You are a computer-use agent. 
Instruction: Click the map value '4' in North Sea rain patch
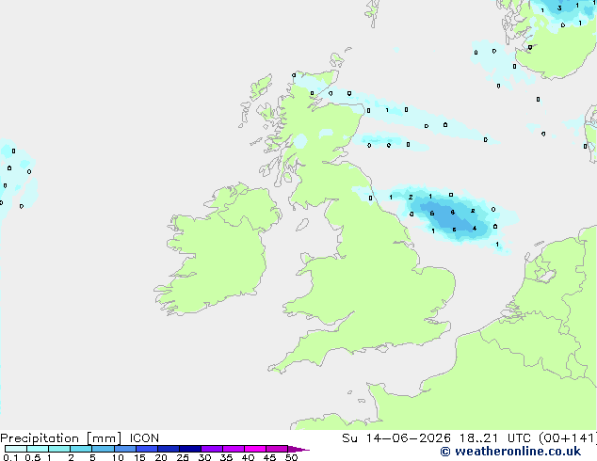tap(475, 229)
